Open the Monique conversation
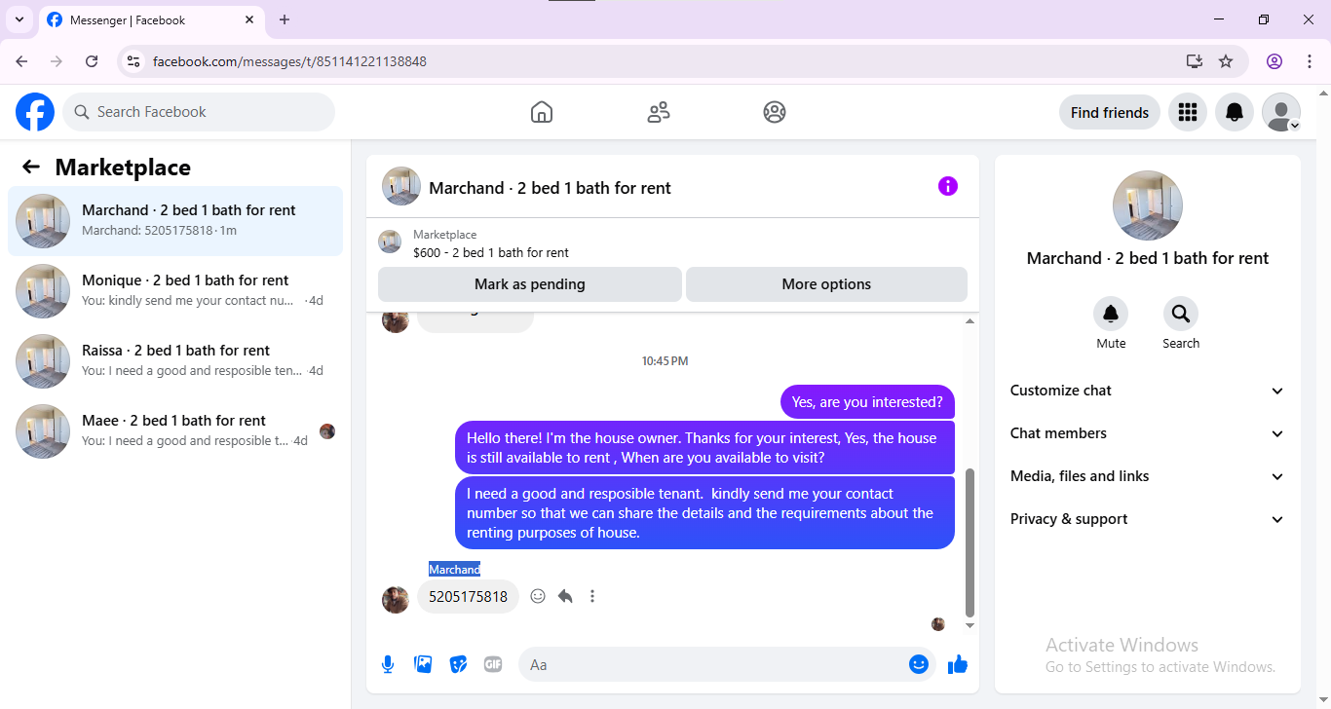This screenshot has width=1331, height=709. click(x=175, y=291)
